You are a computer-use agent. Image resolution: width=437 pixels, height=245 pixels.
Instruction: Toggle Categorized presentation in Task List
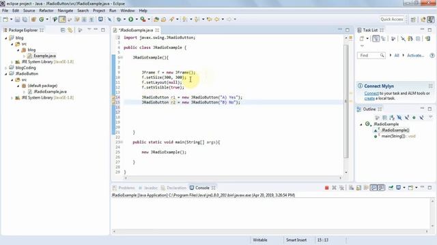[x=376, y=39]
